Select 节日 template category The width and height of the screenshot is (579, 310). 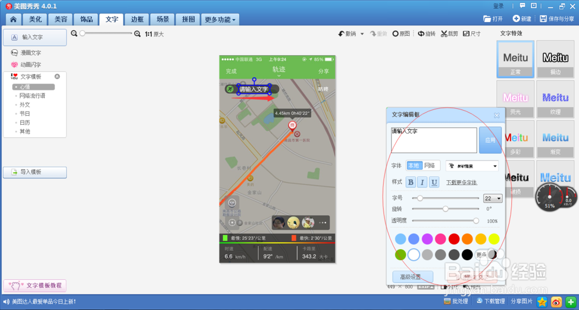point(25,114)
